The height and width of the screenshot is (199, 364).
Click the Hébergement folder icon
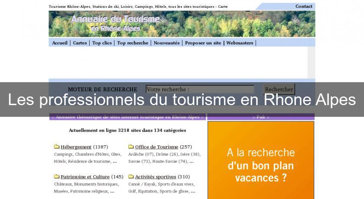point(56,147)
